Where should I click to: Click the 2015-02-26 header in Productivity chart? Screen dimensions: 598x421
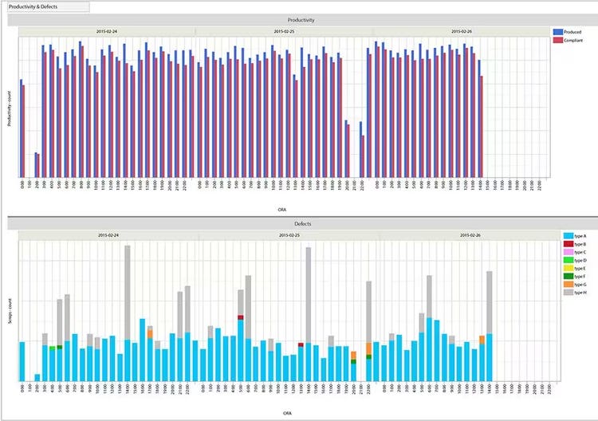[462, 32]
